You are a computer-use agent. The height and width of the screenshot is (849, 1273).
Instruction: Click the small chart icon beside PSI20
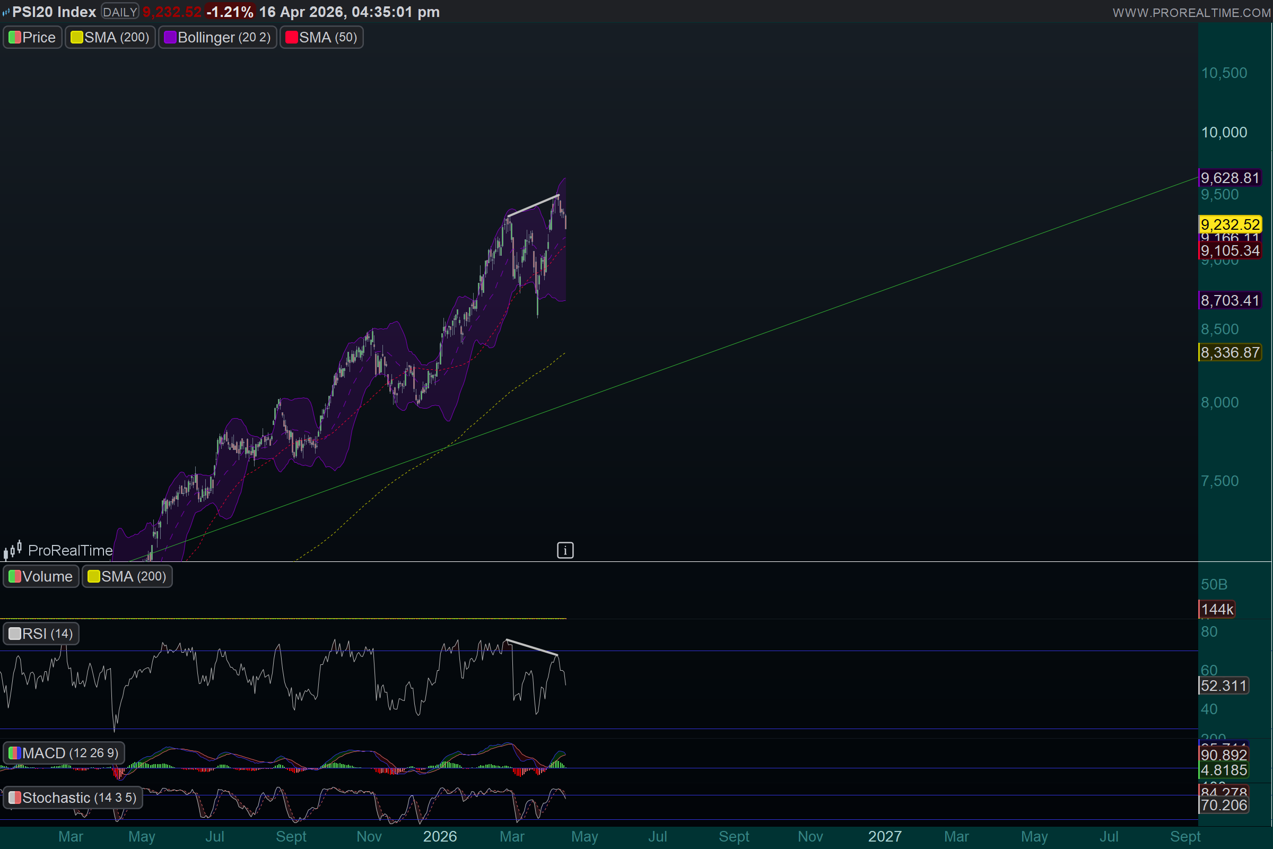(x=6, y=12)
